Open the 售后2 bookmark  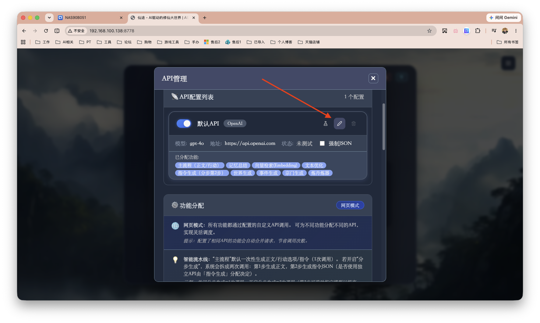click(212, 42)
